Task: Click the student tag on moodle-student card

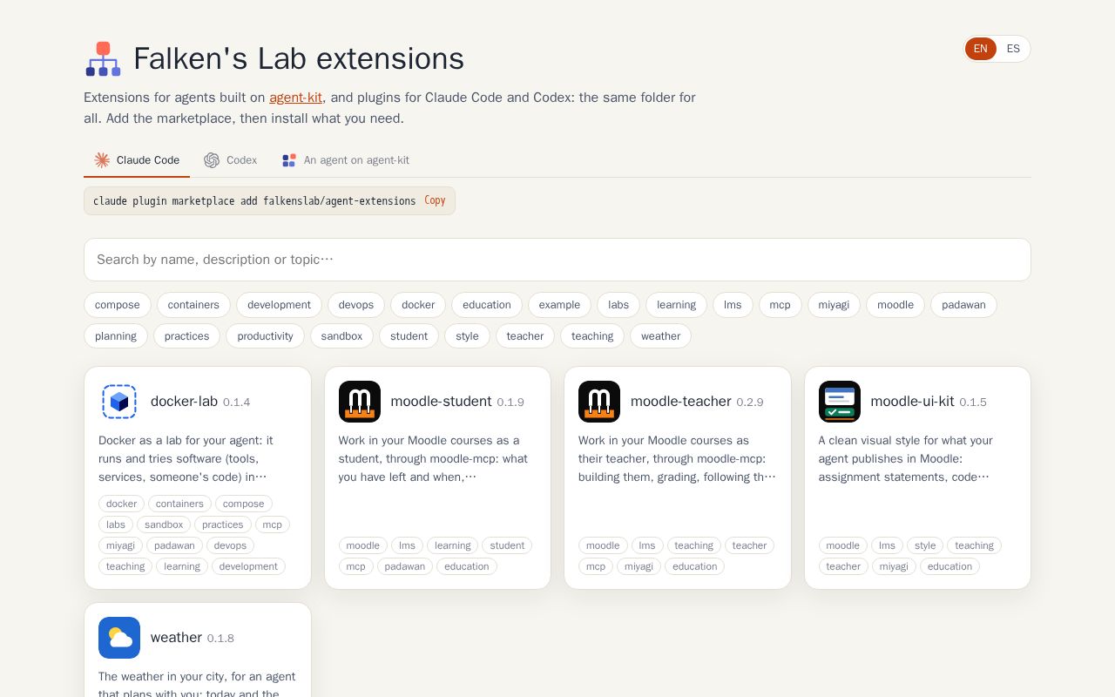Action: [x=507, y=545]
